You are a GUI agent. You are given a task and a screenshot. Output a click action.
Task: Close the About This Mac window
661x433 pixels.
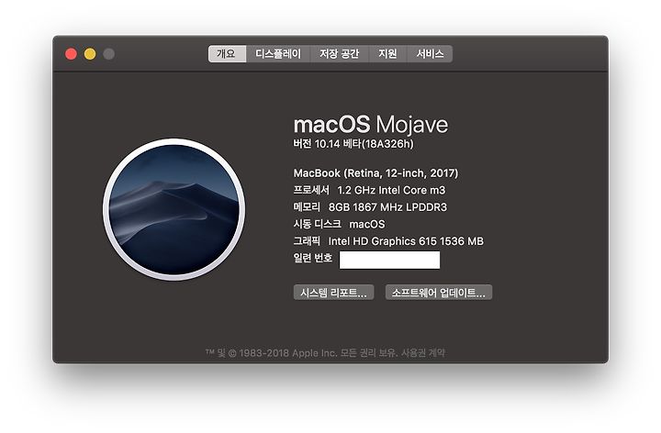pyautogui.click(x=71, y=54)
